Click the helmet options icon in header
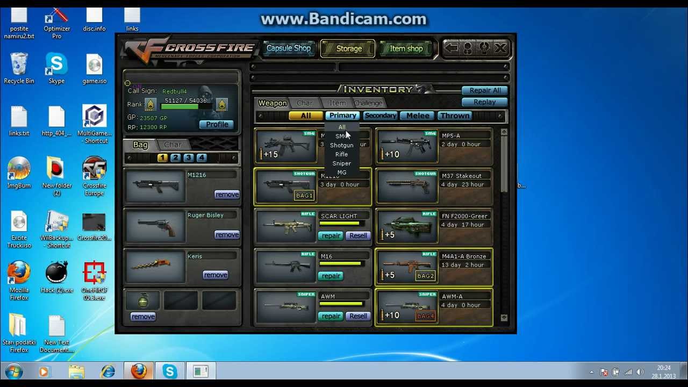 coord(484,48)
